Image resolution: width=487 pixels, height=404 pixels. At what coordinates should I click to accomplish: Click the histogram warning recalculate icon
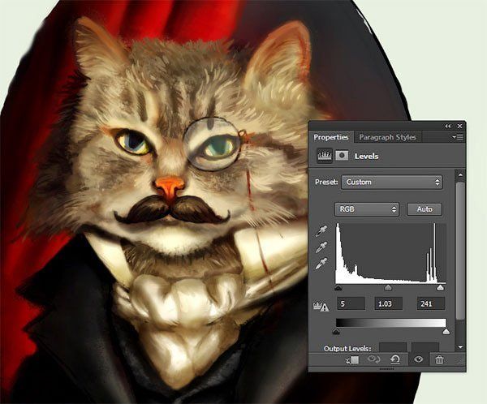321,307
